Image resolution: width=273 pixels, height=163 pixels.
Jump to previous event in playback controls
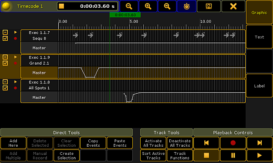click(206, 143)
